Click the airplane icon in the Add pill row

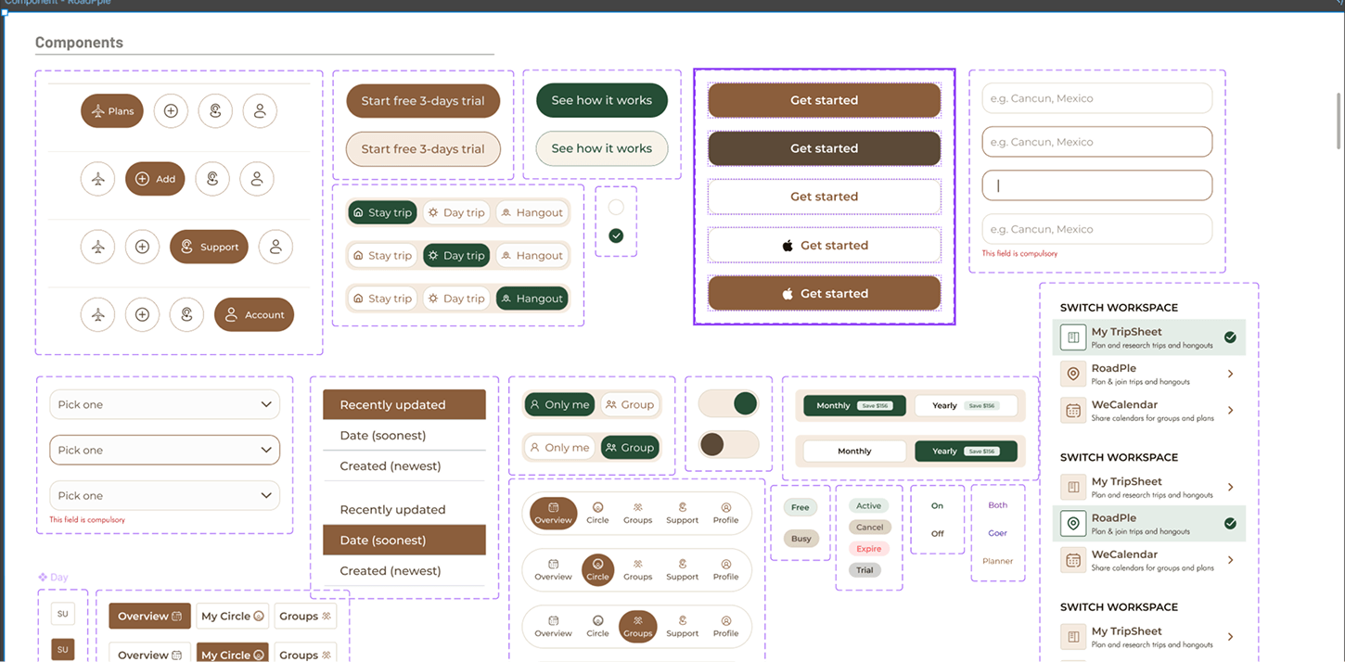[98, 179]
